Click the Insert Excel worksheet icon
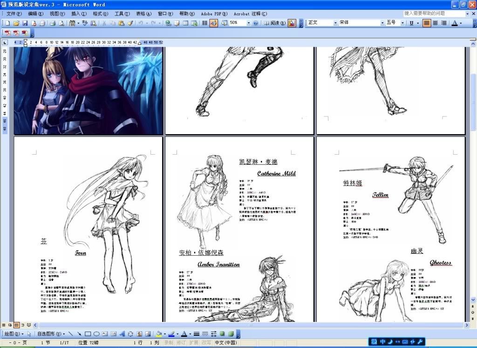The image size is (477, 348). pyautogui.click(x=194, y=23)
